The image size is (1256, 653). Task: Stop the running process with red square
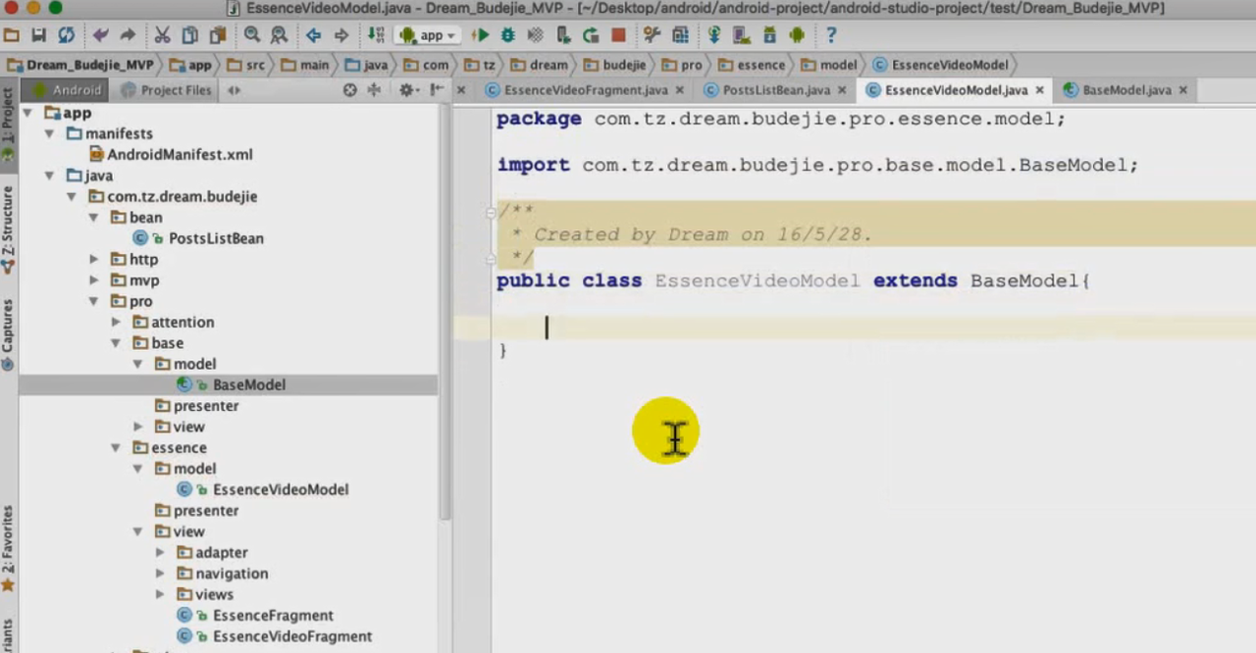pyautogui.click(x=618, y=35)
